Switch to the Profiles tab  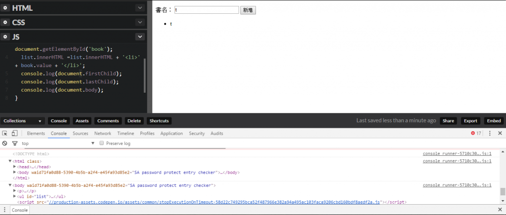pyautogui.click(x=147, y=133)
